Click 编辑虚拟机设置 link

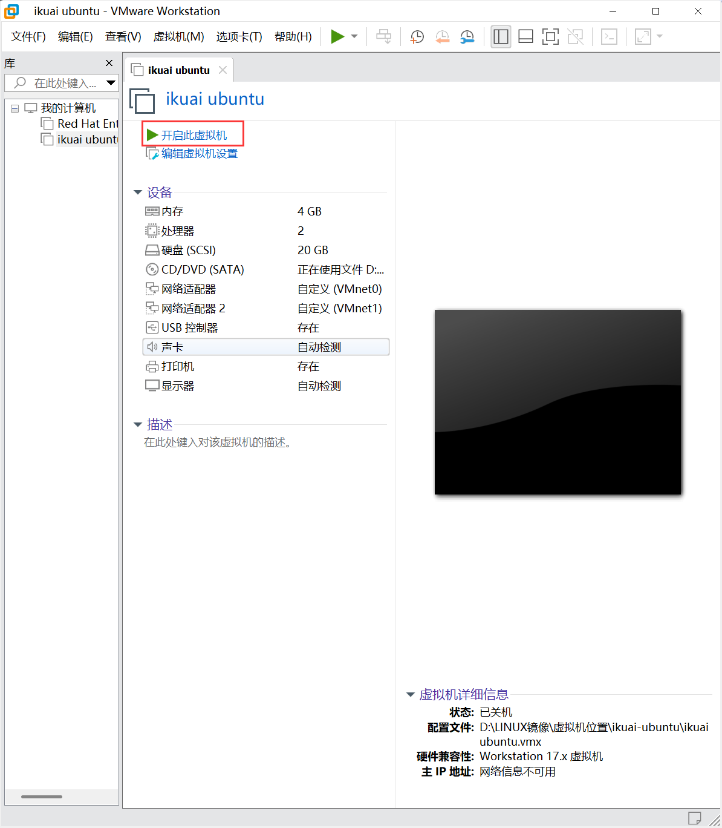coord(199,154)
